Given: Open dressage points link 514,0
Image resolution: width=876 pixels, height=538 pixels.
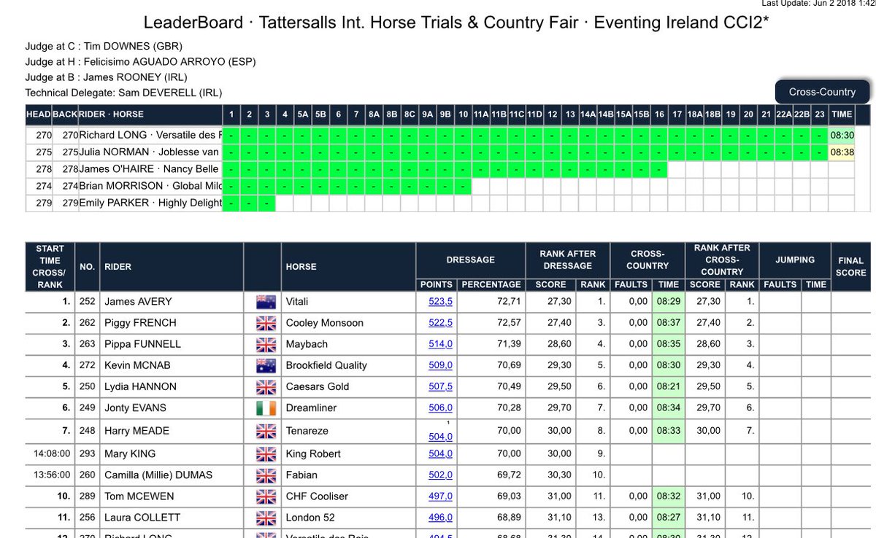Looking at the screenshot, I should click(x=440, y=343).
